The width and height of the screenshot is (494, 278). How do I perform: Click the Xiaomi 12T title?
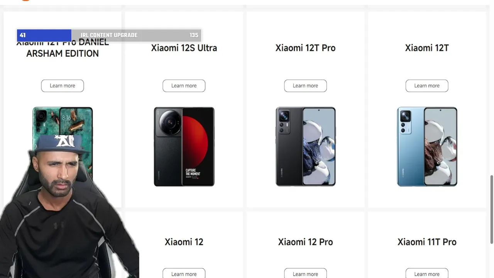coord(427,48)
